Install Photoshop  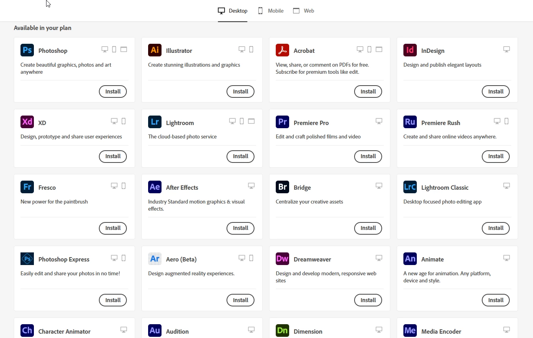point(113,92)
